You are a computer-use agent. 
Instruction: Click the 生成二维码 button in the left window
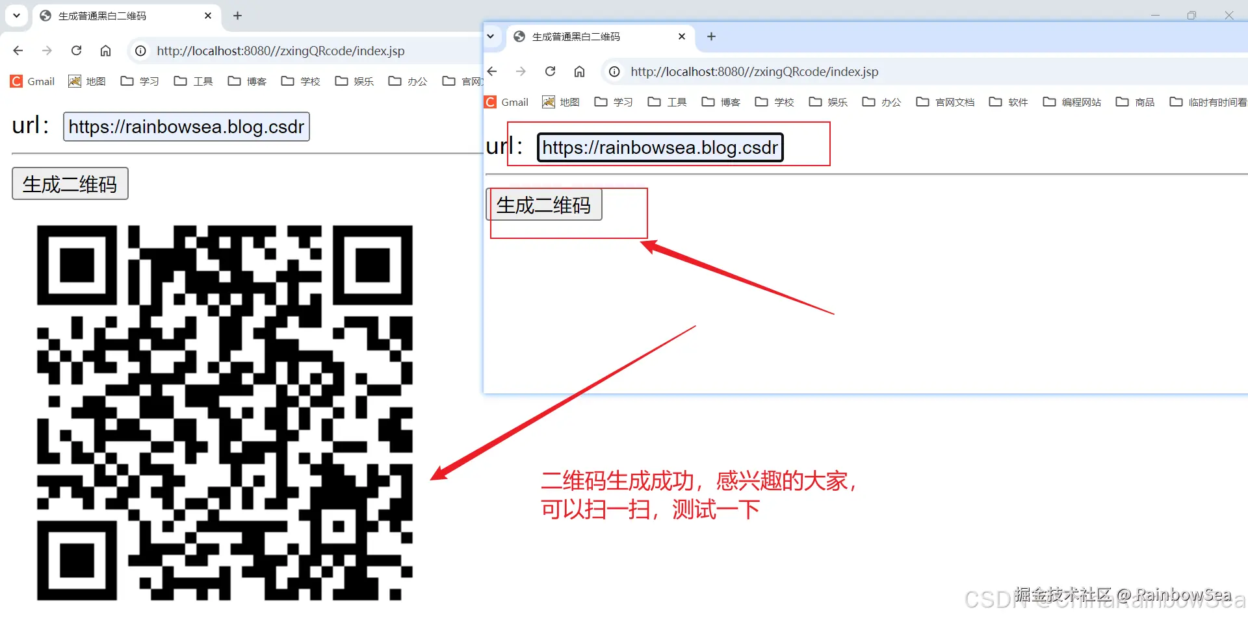coord(70,184)
